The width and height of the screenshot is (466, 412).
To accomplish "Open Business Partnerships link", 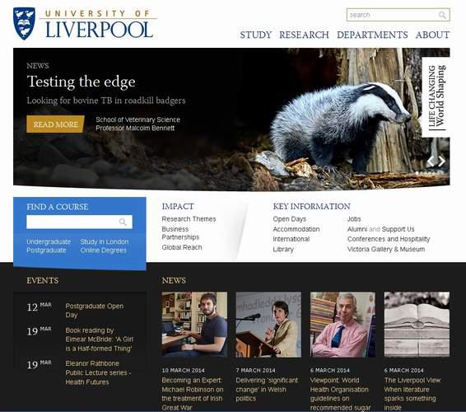I will pyautogui.click(x=180, y=233).
